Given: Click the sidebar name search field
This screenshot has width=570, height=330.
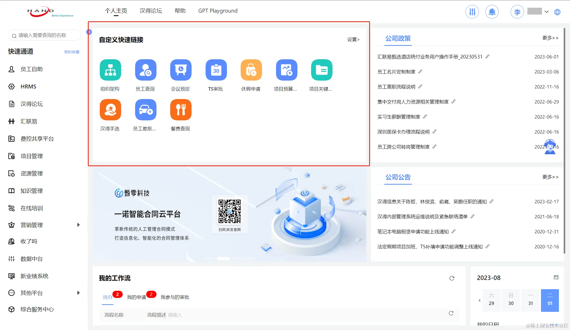Looking at the screenshot, I should (x=45, y=35).
